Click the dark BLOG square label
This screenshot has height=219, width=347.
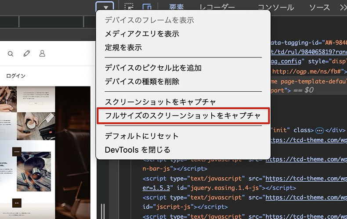click(x=17, y=203)
